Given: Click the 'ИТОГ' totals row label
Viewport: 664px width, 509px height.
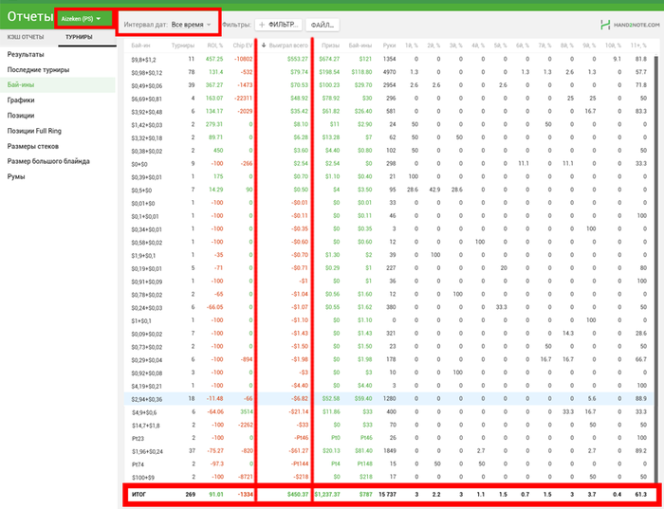Looking at the screenshot, I should (x=138, y=494).
